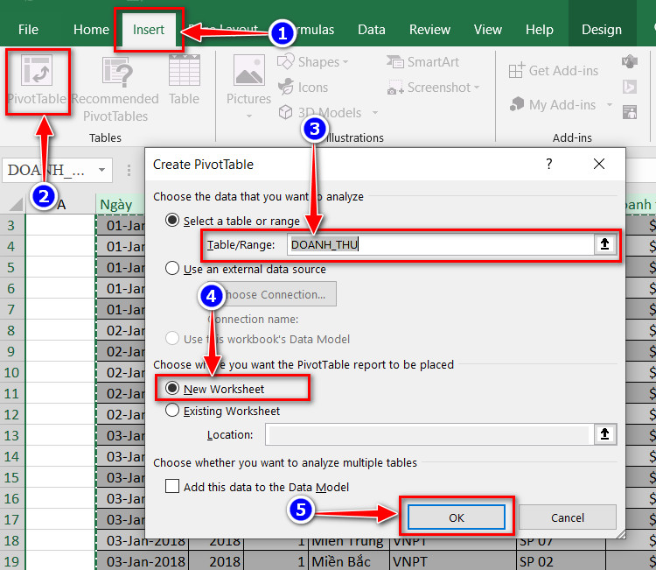
Task: Click cell 'SP 02' in row 19
Action: (x=561, y=560)
